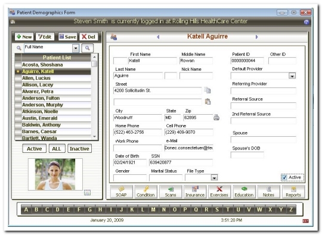Click the First Name field
Screen dimensions: 322x235
(x=153, y=61)
